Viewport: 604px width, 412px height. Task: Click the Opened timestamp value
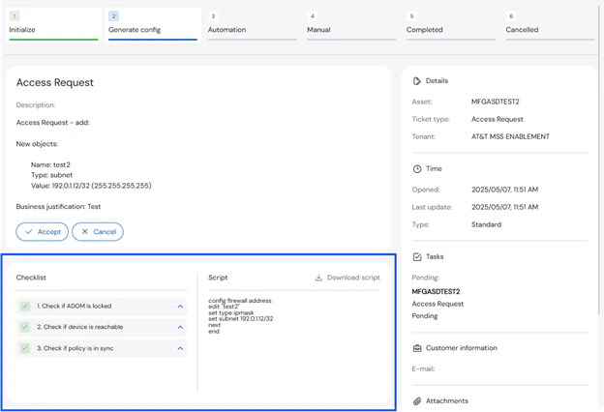tap(504, 190)
